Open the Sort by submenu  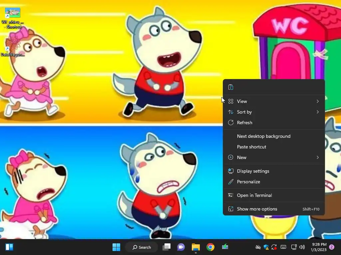click(274, 112)
